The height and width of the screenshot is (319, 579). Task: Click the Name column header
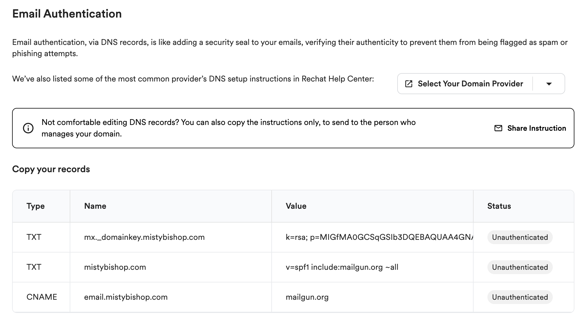tap(95, 206)
